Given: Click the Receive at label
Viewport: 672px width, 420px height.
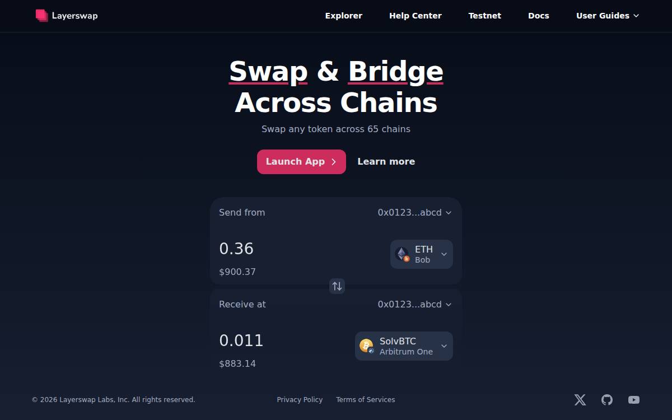Looking at the screenshot, I should [x=242, y=305].
